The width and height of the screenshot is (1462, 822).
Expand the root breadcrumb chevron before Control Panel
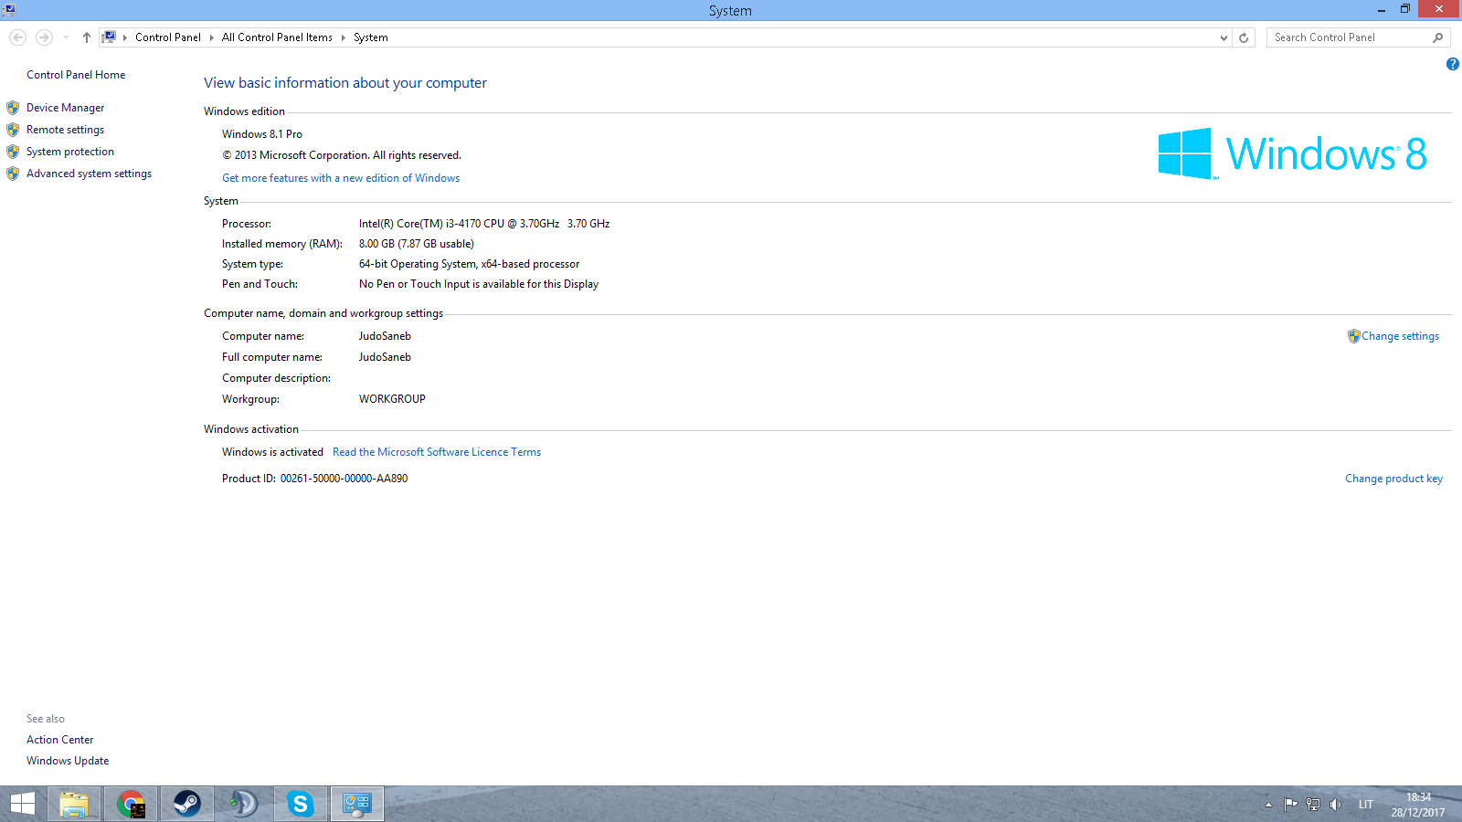click(124, 37)
